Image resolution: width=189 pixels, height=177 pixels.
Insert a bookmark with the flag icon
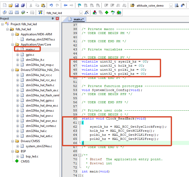pos(80,5)
